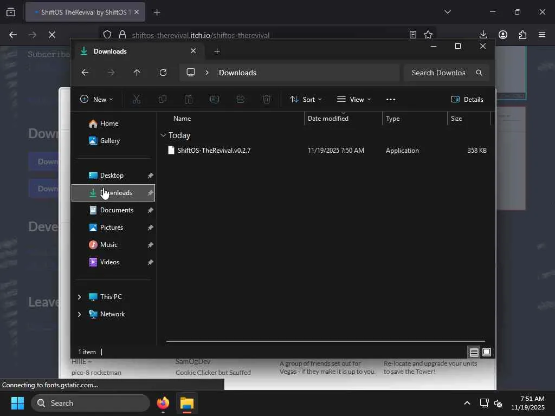The image size is (555, 416).
Task: Open the View dropdown menu
Action: pos(353,100)
